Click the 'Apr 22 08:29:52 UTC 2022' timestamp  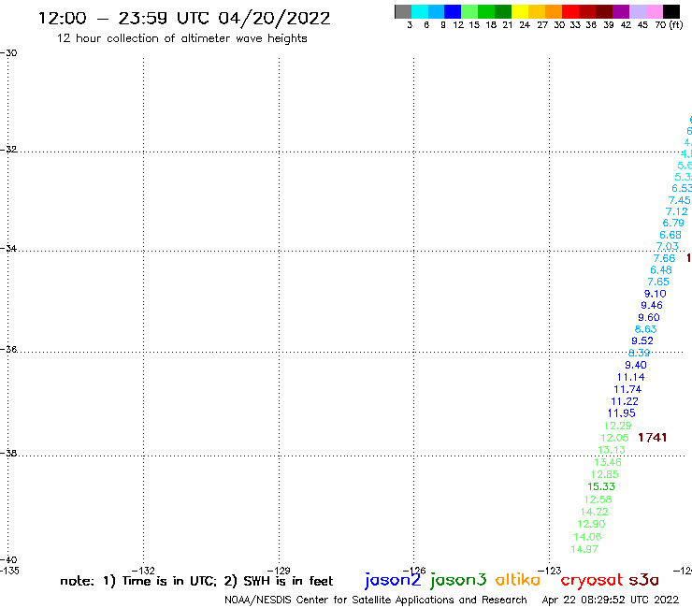(x=611, y=600)
